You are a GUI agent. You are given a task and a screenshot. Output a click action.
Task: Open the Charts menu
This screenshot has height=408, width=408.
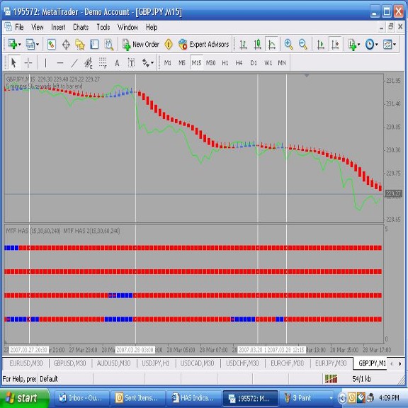click(x=81, y=27)
